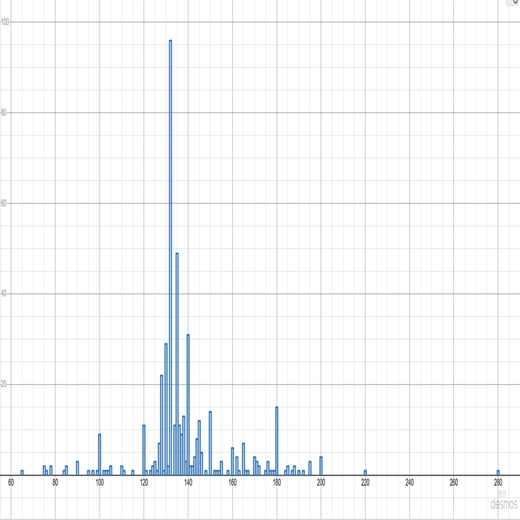Screen dimensions: 520x520
Task: Click the y-axis label "100"
Action: pos(5,22)
